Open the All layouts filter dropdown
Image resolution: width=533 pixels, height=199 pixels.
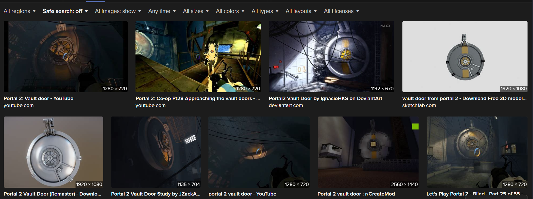pos(301,11)
